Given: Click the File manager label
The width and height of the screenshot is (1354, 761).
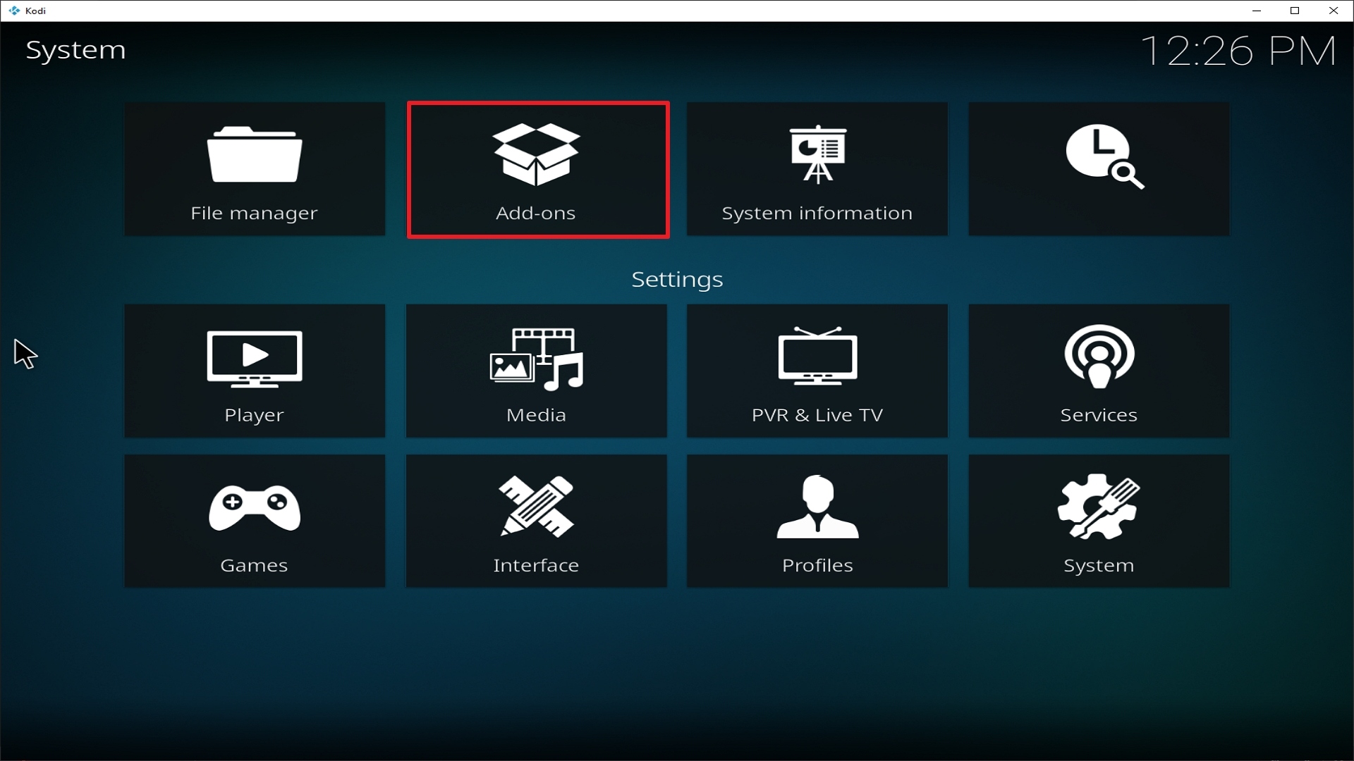Looking at the screenshot, I should (x=254, y=213).
